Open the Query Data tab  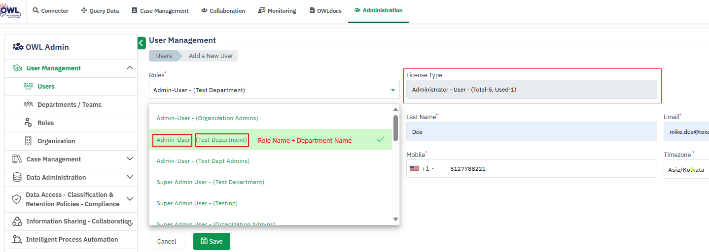100,11
